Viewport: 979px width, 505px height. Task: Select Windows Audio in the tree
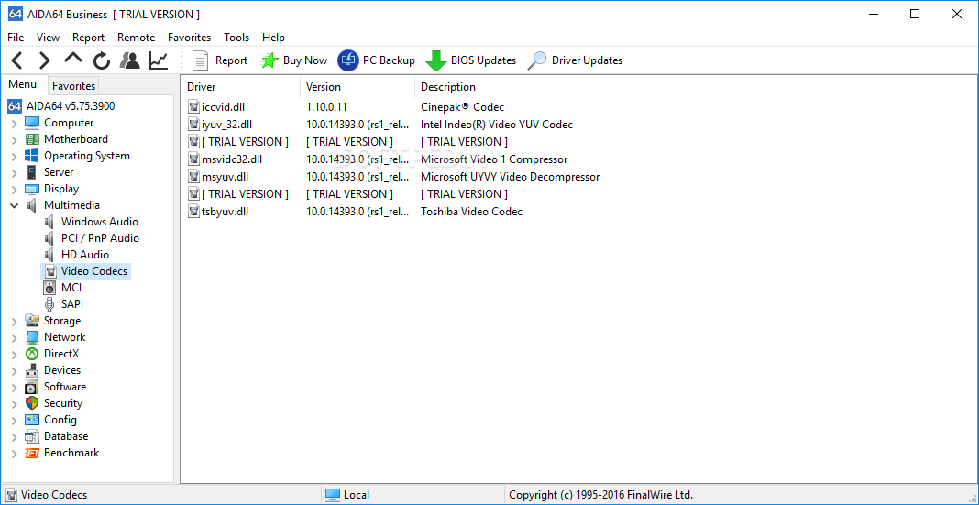click(x=99, y=222)
